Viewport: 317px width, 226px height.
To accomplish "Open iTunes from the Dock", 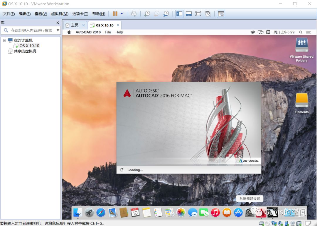I will (x=215, y=213).
